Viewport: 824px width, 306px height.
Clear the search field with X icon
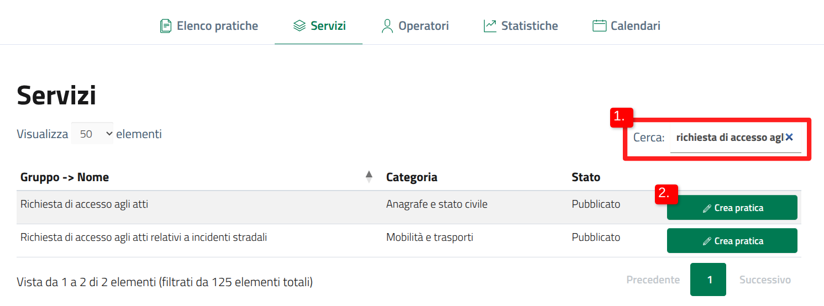tap(789, 138)
